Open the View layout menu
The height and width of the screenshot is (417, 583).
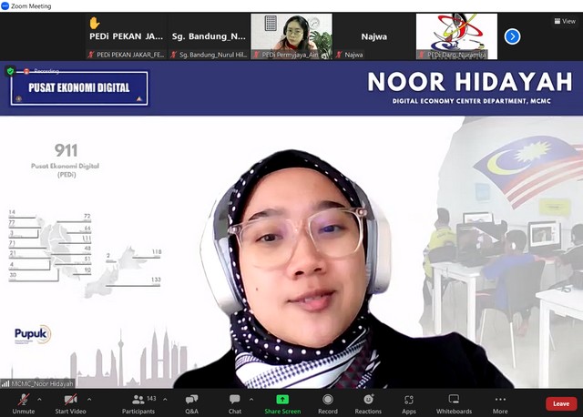click(x=564, y=21)
